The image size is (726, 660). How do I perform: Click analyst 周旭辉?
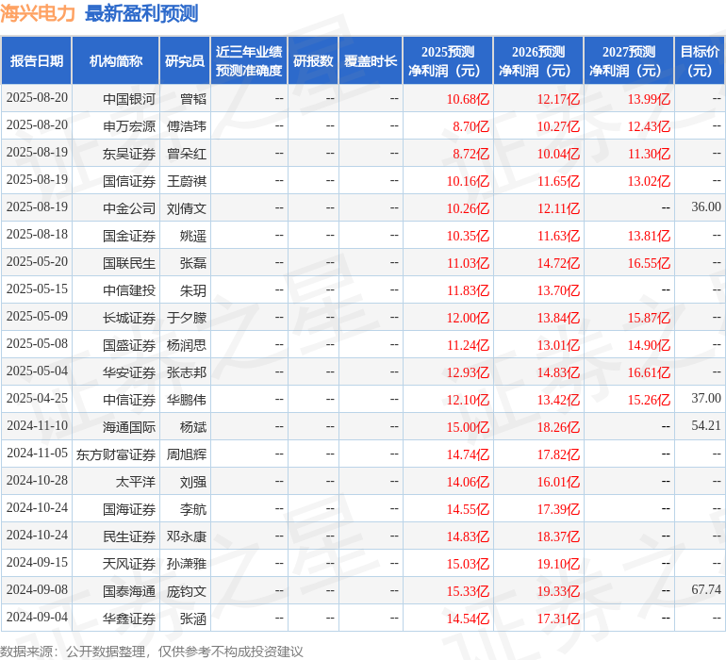tap(186, 454)
